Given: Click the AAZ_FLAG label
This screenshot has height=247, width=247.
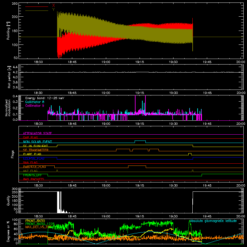Looking at the screenshot, I should (30, 171).
